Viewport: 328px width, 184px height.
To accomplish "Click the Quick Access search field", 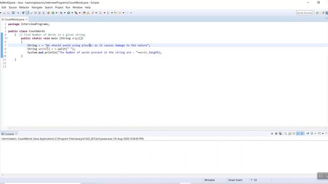I will [304, 13].
